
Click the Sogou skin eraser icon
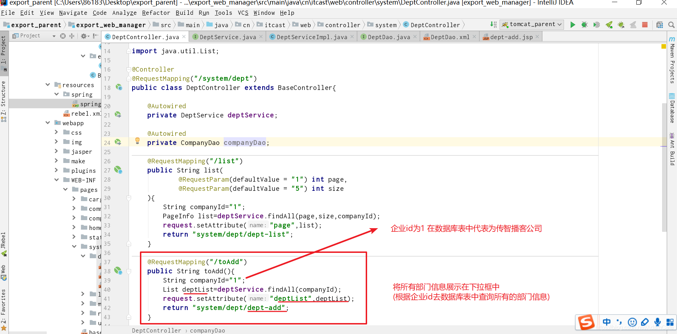pos(645,322)
